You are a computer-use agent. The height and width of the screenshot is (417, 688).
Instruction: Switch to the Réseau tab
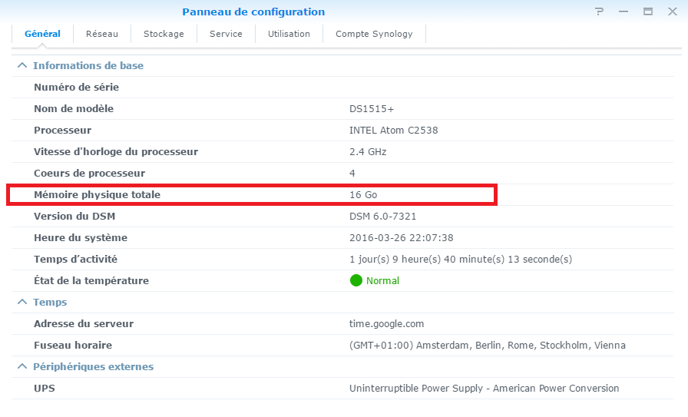click(102, 34)
